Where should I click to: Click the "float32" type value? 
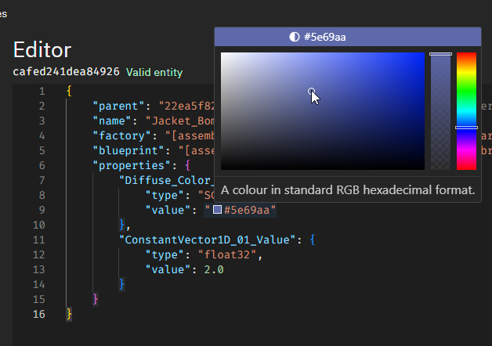pyautogui.click(x=227, y=254)
